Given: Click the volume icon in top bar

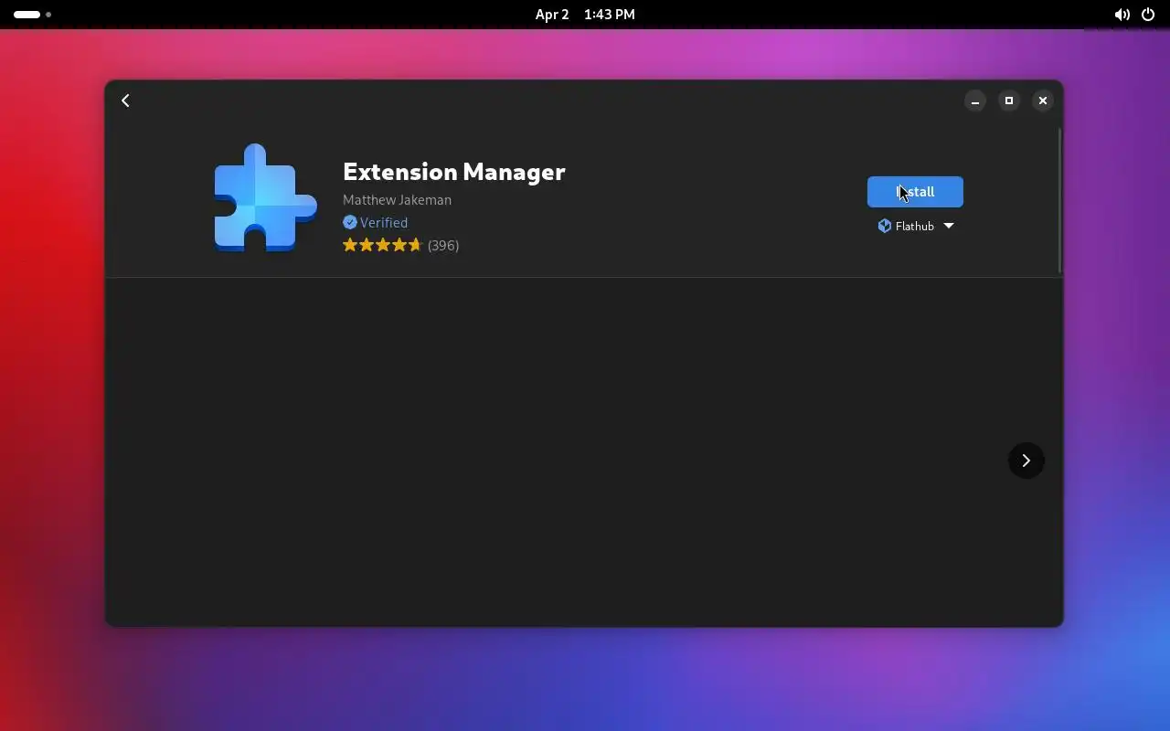Looking at the screenshot, I should pyautogui.click(x=1122, y=15).
